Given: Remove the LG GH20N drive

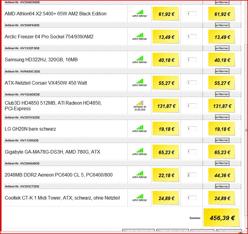Looking at the screenshot, I should (x=222, y=117).
